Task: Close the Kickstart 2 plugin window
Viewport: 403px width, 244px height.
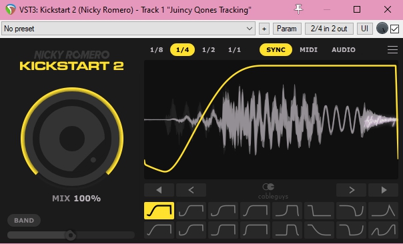Action: tap(388, 9)
